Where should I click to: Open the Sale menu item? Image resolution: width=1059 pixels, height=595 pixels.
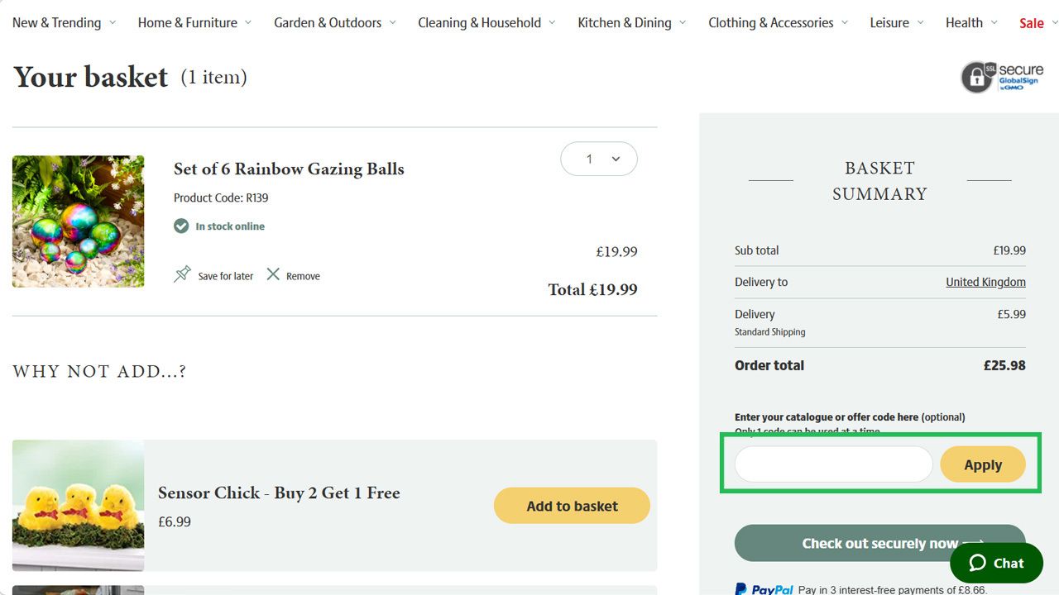tap(1032, 23)
